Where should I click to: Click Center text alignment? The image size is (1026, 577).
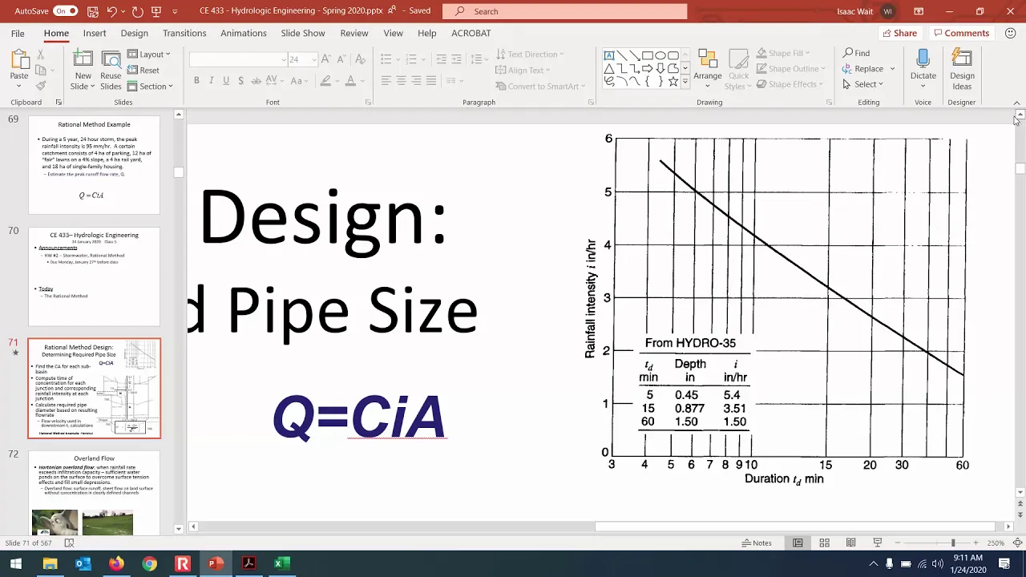tap(401, 80)
